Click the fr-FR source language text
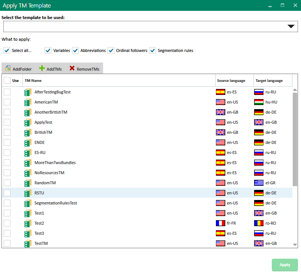The width and height of the screenshot is (301, 274). tap(231, 223)
